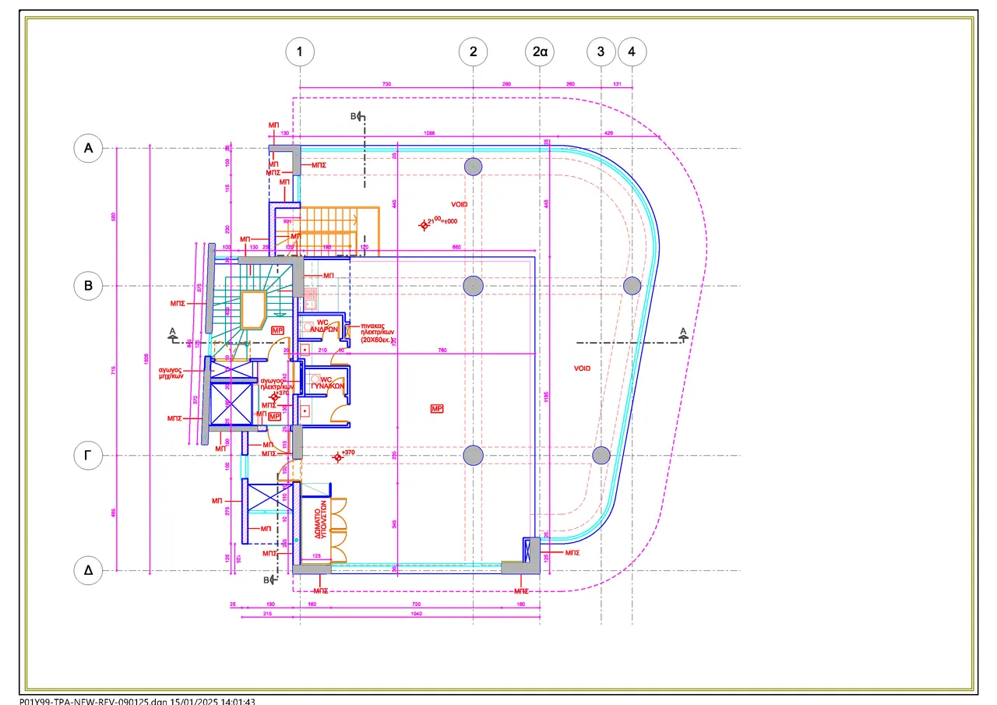Click +370 level marker near grid line Γ
The width and height of the screenshot is (997, 705).
[337, 457]
